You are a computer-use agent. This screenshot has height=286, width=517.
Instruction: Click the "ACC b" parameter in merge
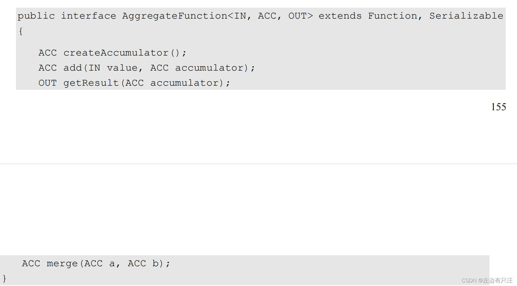143,264
